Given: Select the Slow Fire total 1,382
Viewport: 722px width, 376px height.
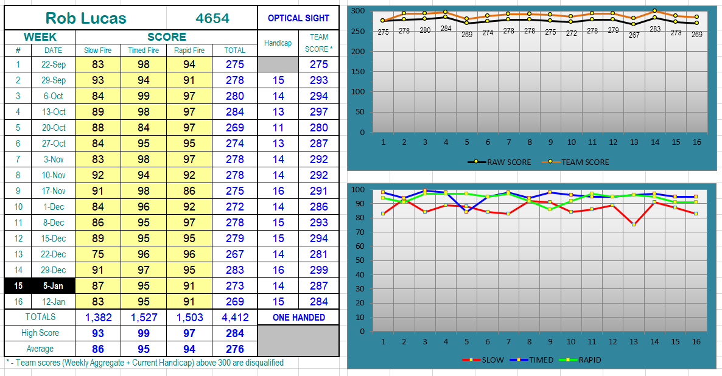Looking at the screenshot, I should tap(97, 317).
